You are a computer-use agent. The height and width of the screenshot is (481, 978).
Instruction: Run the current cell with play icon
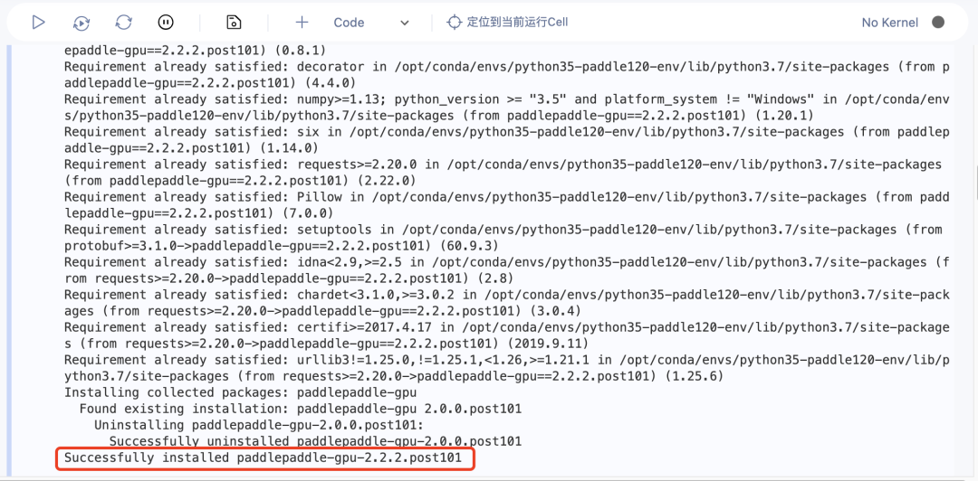(39, 23)
